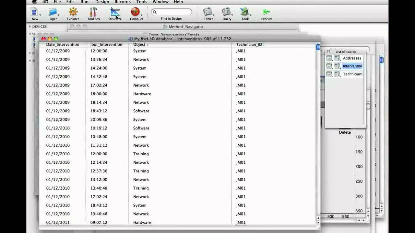The height and width of the screenshot is (233, 415).
Task: Select Technicians in List of tables
Action: 353,74
